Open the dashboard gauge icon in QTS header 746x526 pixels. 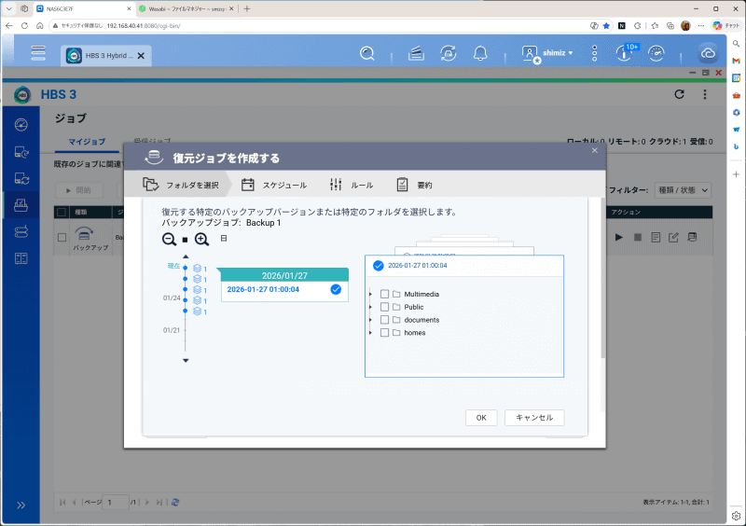click(656, 53)
